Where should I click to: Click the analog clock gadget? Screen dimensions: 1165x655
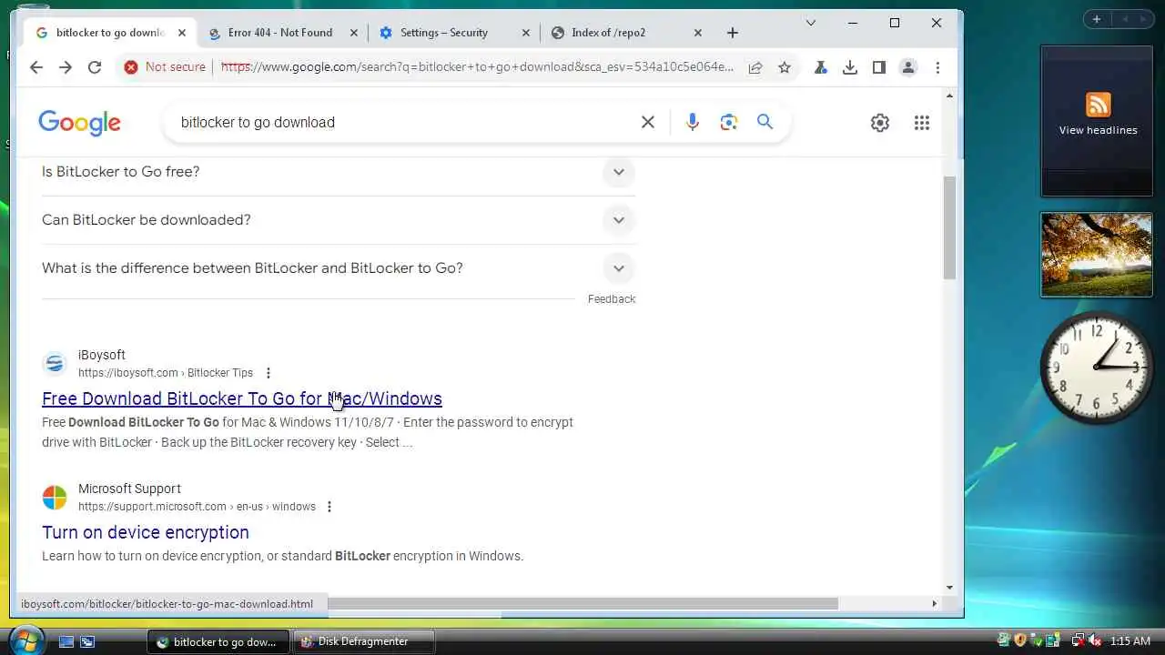click(1097, 367)
